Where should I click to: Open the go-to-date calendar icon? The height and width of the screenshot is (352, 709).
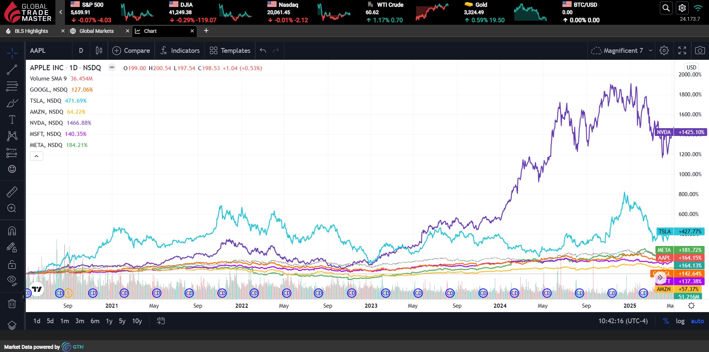pos(161,321)
